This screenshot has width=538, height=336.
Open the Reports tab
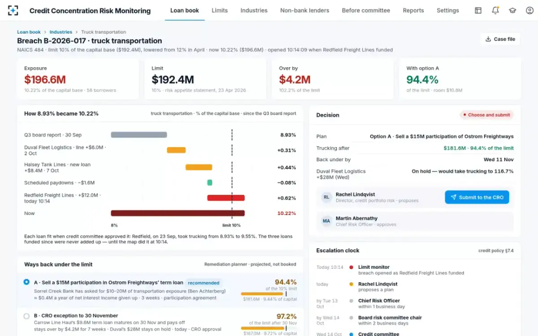(x=413, y=10)
